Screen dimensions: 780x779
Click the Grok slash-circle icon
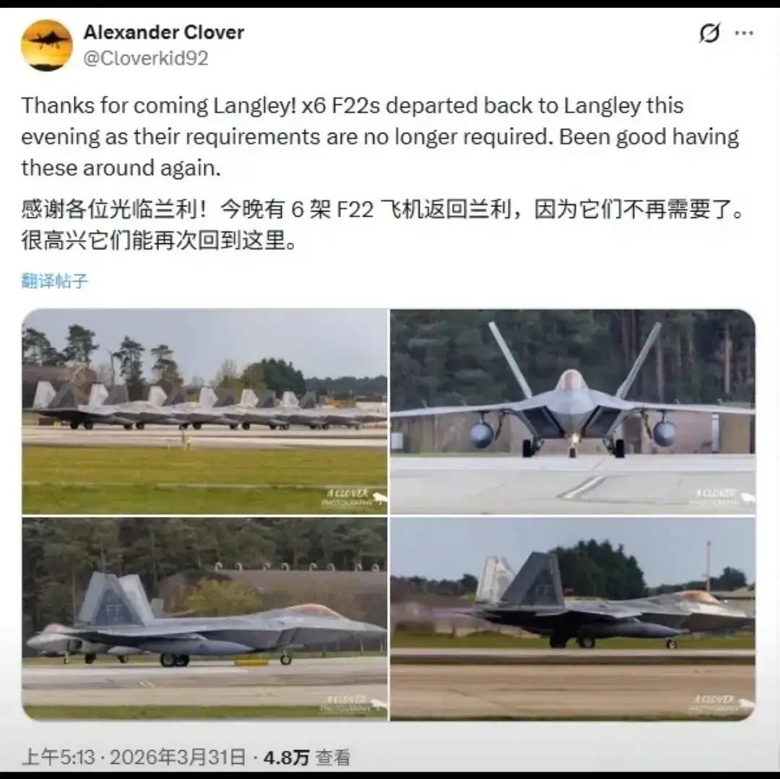click(x=709, y=33)
